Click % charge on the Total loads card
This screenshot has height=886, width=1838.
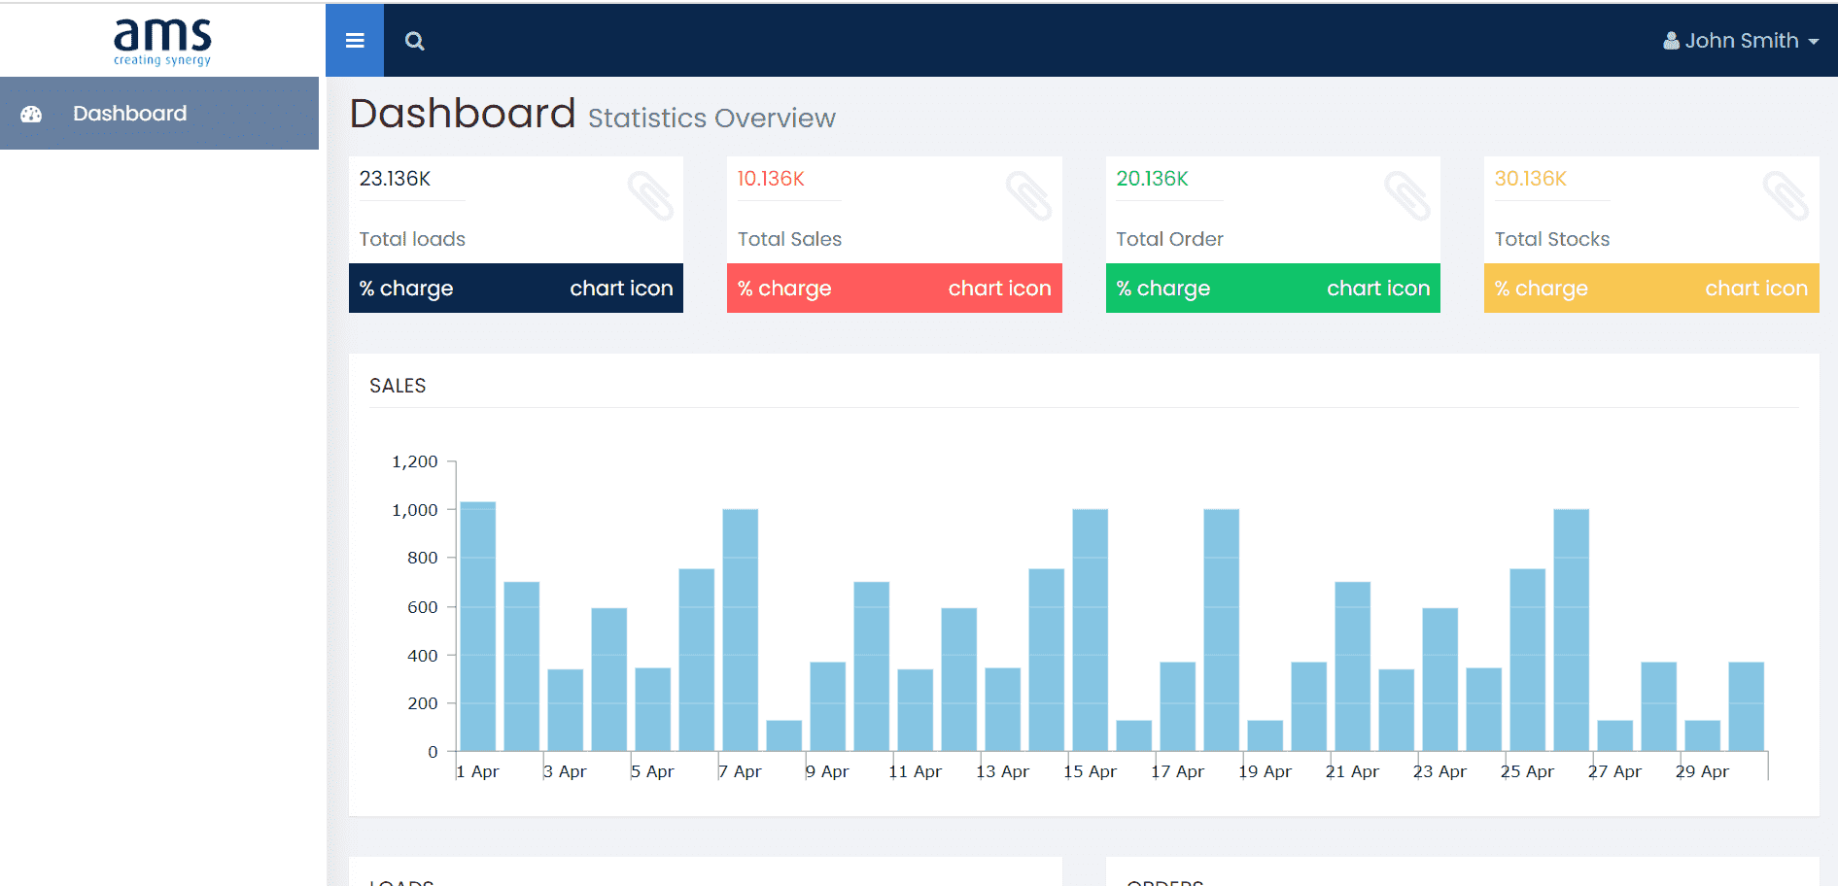pos(406,289)
